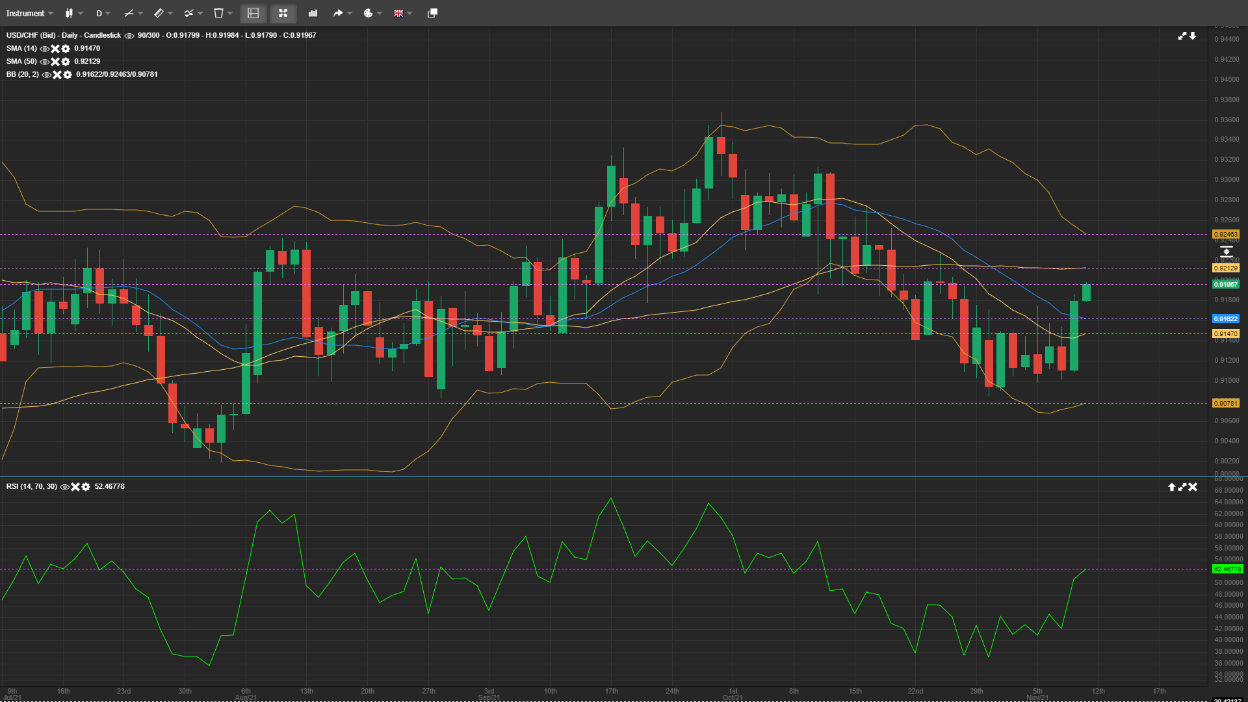Click the 0.92463 upper band price label
The image size is (1248, 702).
(x=1226, y=235)
